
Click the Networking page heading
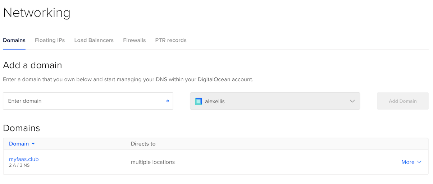tap(37, 13)
